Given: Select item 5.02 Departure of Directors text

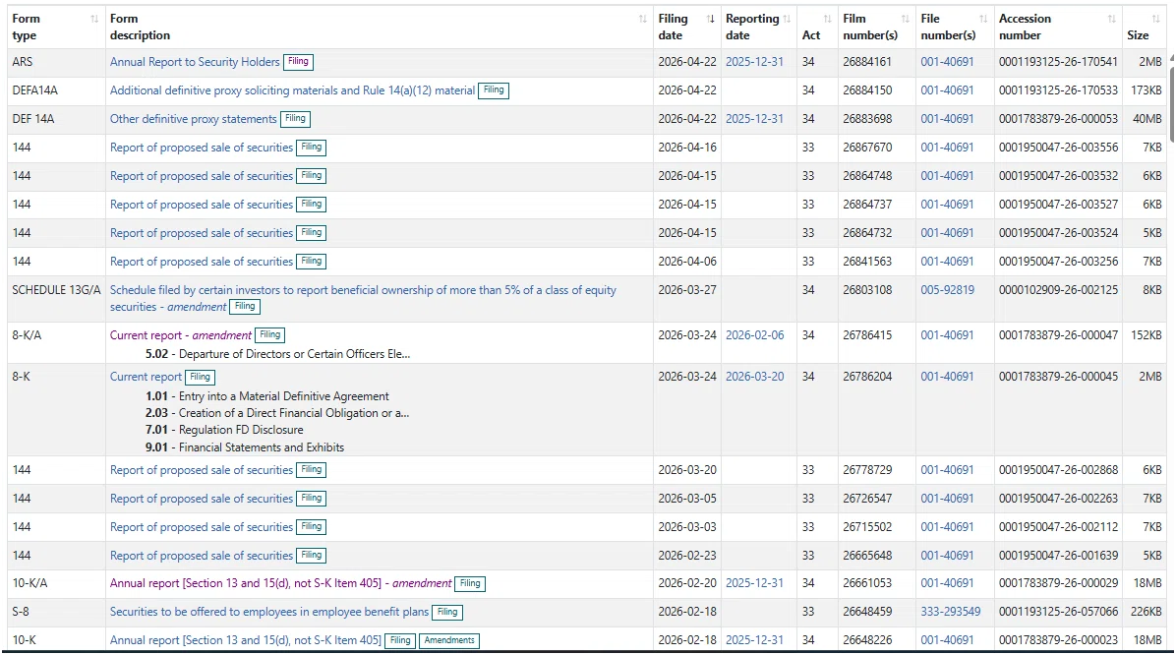Looking at the screenshot, I should [x=277, y=354].
